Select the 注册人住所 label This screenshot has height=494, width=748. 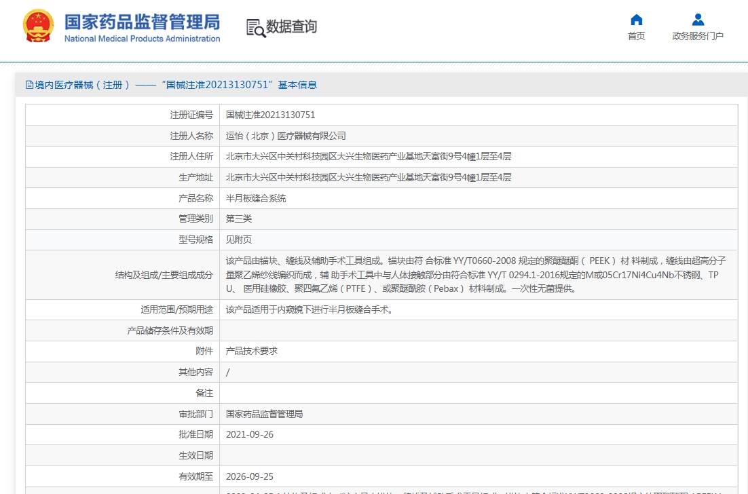191,156
